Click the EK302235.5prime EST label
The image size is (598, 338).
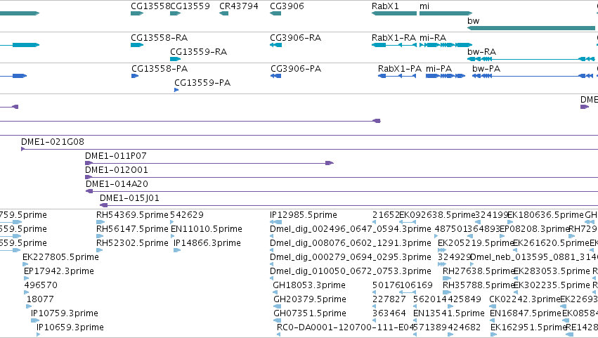pyautogui.click(x=552, y=286)
